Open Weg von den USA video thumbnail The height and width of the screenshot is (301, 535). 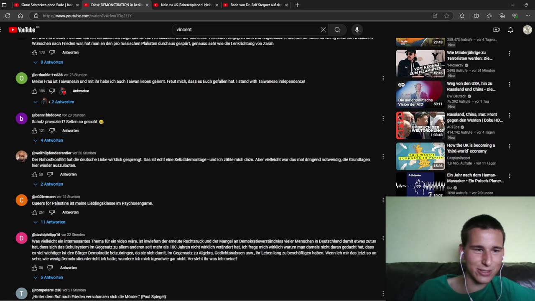(420, 94)
